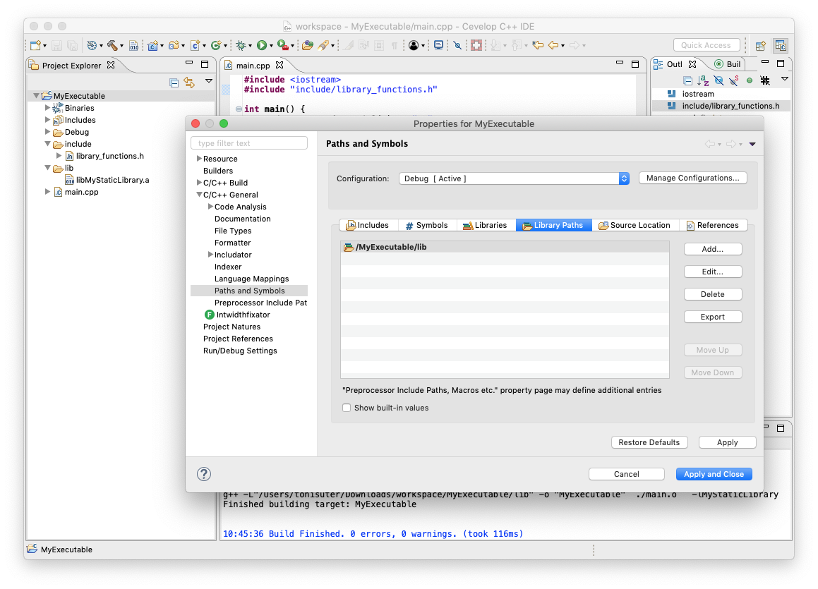The width and height of the screenshot is (818, 589).
Task: Select the Library Paths tab
Action: click(x=553, y=225)
